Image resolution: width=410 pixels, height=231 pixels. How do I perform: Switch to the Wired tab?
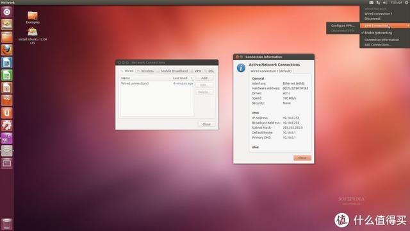click(x=127, y=71)
